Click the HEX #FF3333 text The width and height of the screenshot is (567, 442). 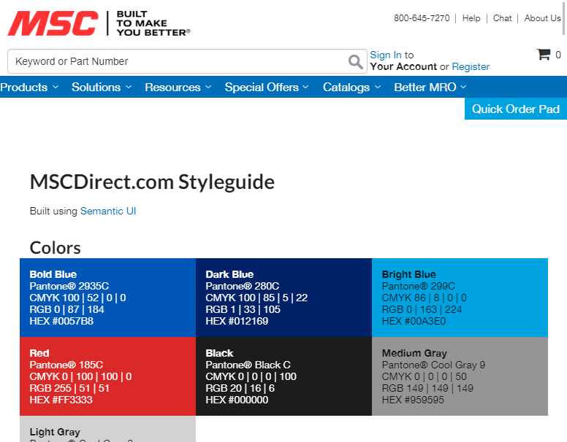click(61, 400)
